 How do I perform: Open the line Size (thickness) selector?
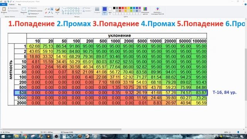coord(97,10)
